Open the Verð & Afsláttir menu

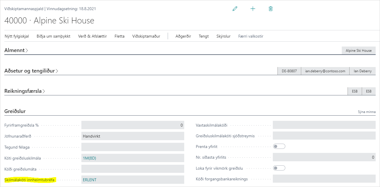(92, 36)
